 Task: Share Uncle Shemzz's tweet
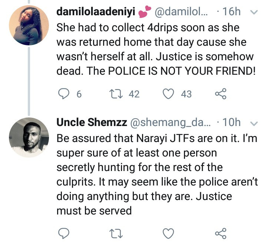click(220, 233)
